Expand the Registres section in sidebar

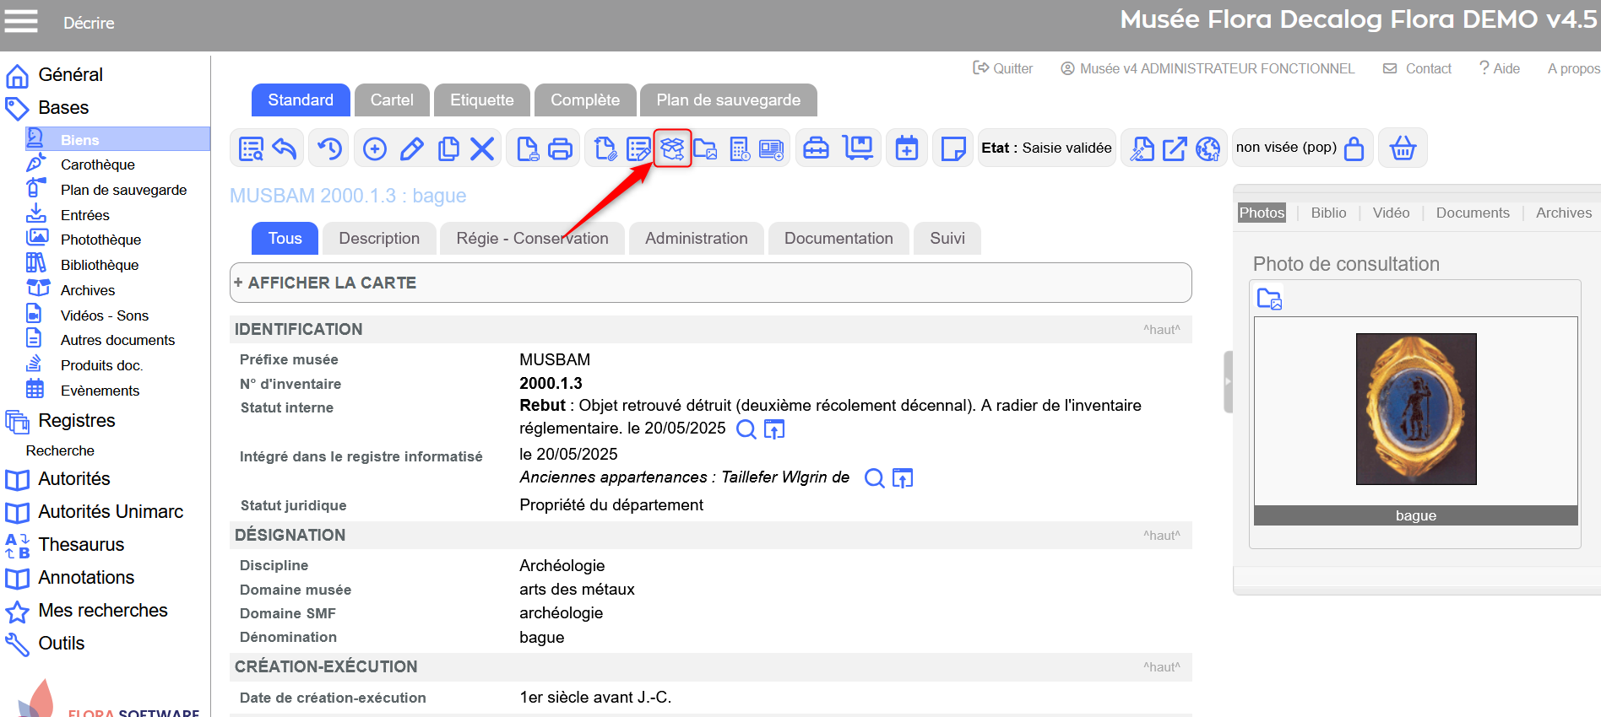tap(76, 421)
